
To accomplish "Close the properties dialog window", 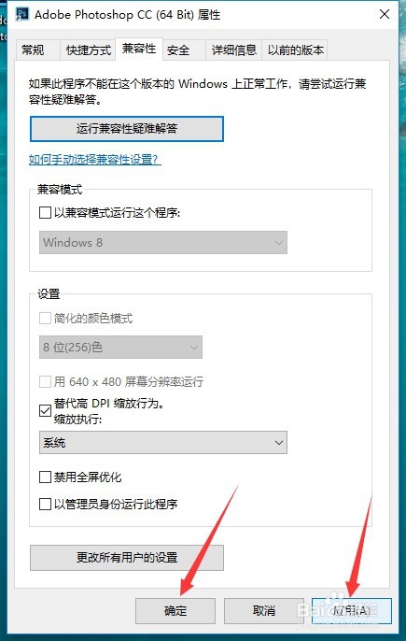I will (384, 14).
